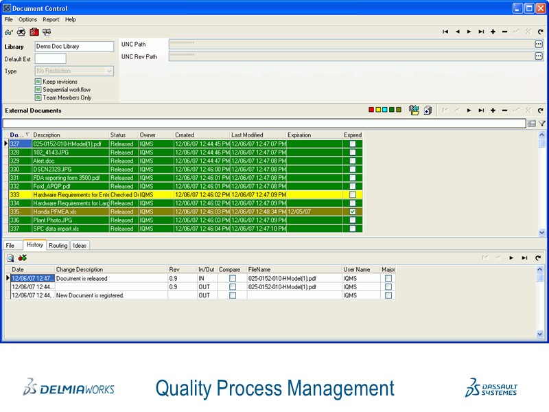Go to the first library record
Viewport: 549px width, 412px height.
coord(445,32)
